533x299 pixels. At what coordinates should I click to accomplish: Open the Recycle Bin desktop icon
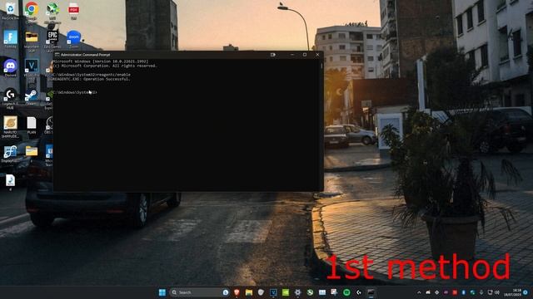[x=11, y=10]
